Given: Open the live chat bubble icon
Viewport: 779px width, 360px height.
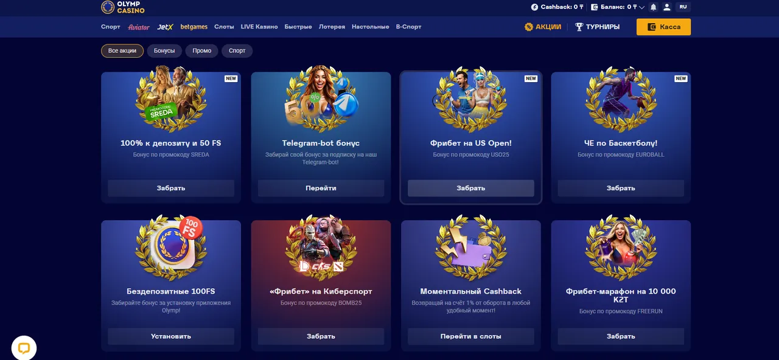Looking at the screenshot, I should [24, 348].
